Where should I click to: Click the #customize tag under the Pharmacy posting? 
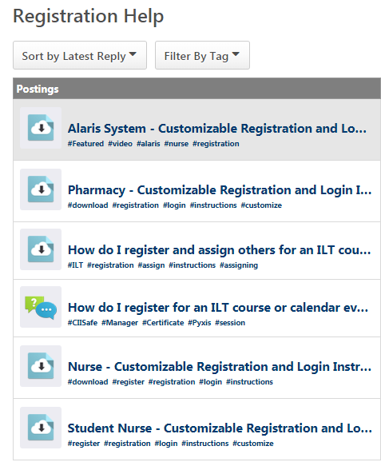(261, 205)
